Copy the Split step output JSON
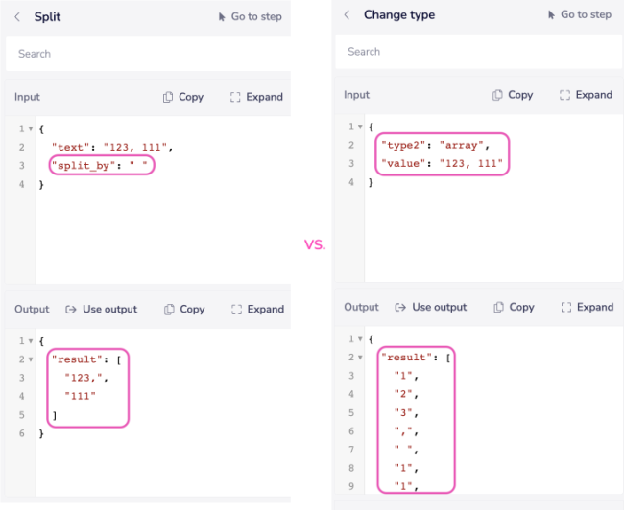This screenshot has width=624, height=510. 184,310
